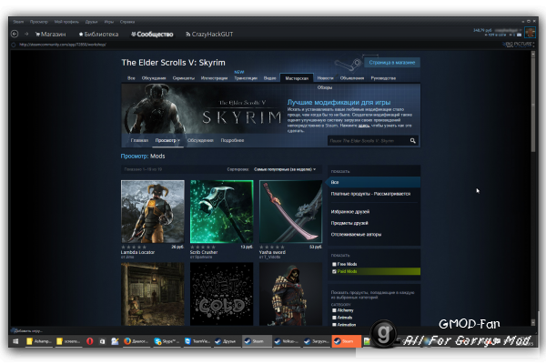
Task: Switch to the Новости hub tab
Action: click(325, 78)
